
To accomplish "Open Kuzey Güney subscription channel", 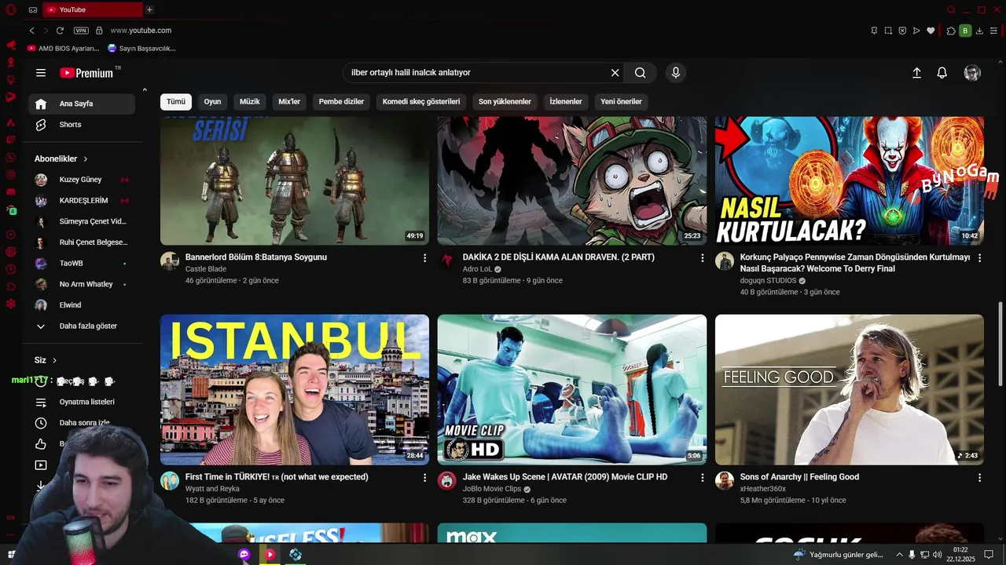I will [82, 180].
